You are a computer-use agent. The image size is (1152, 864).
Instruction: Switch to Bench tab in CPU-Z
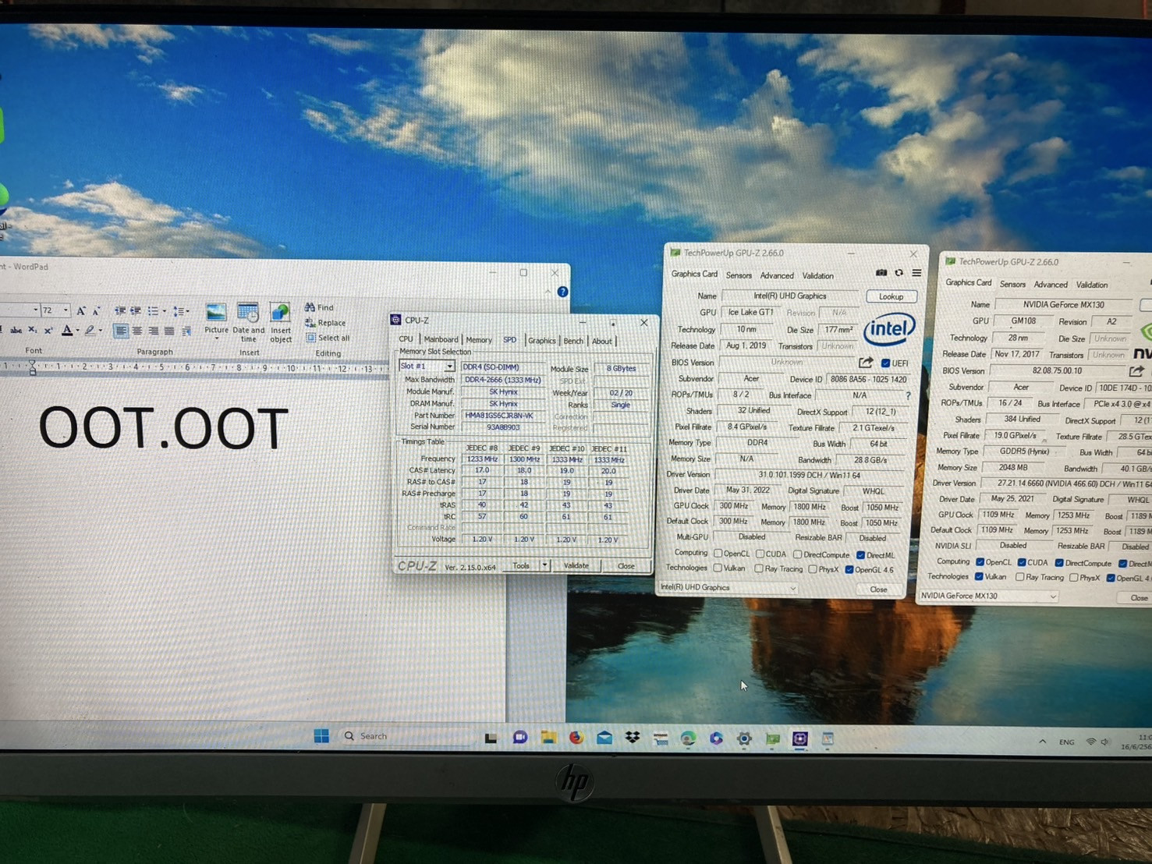(x=573, y=341)
